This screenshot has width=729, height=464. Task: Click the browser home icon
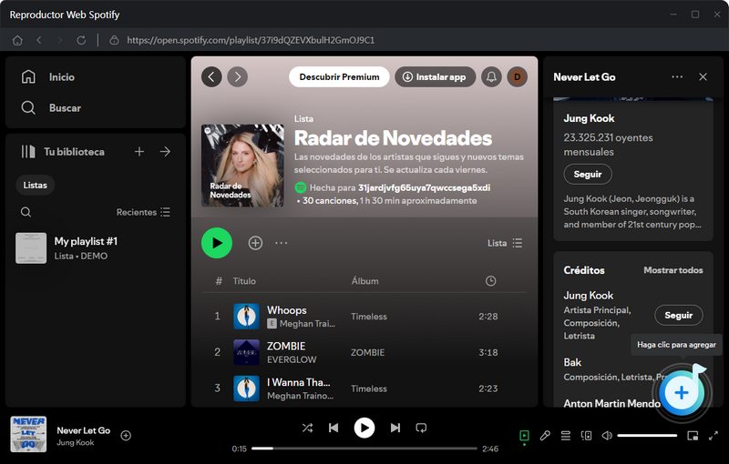[17, 40]
